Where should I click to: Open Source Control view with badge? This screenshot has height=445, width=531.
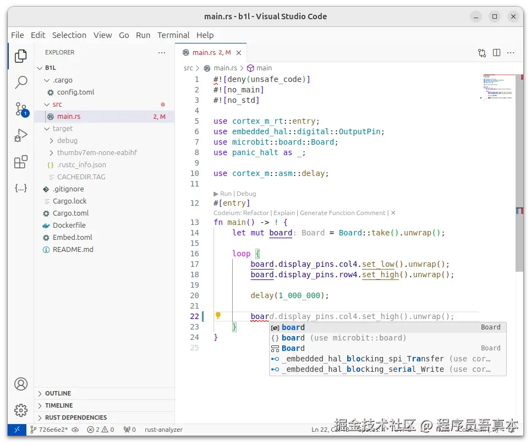(21, 109)
